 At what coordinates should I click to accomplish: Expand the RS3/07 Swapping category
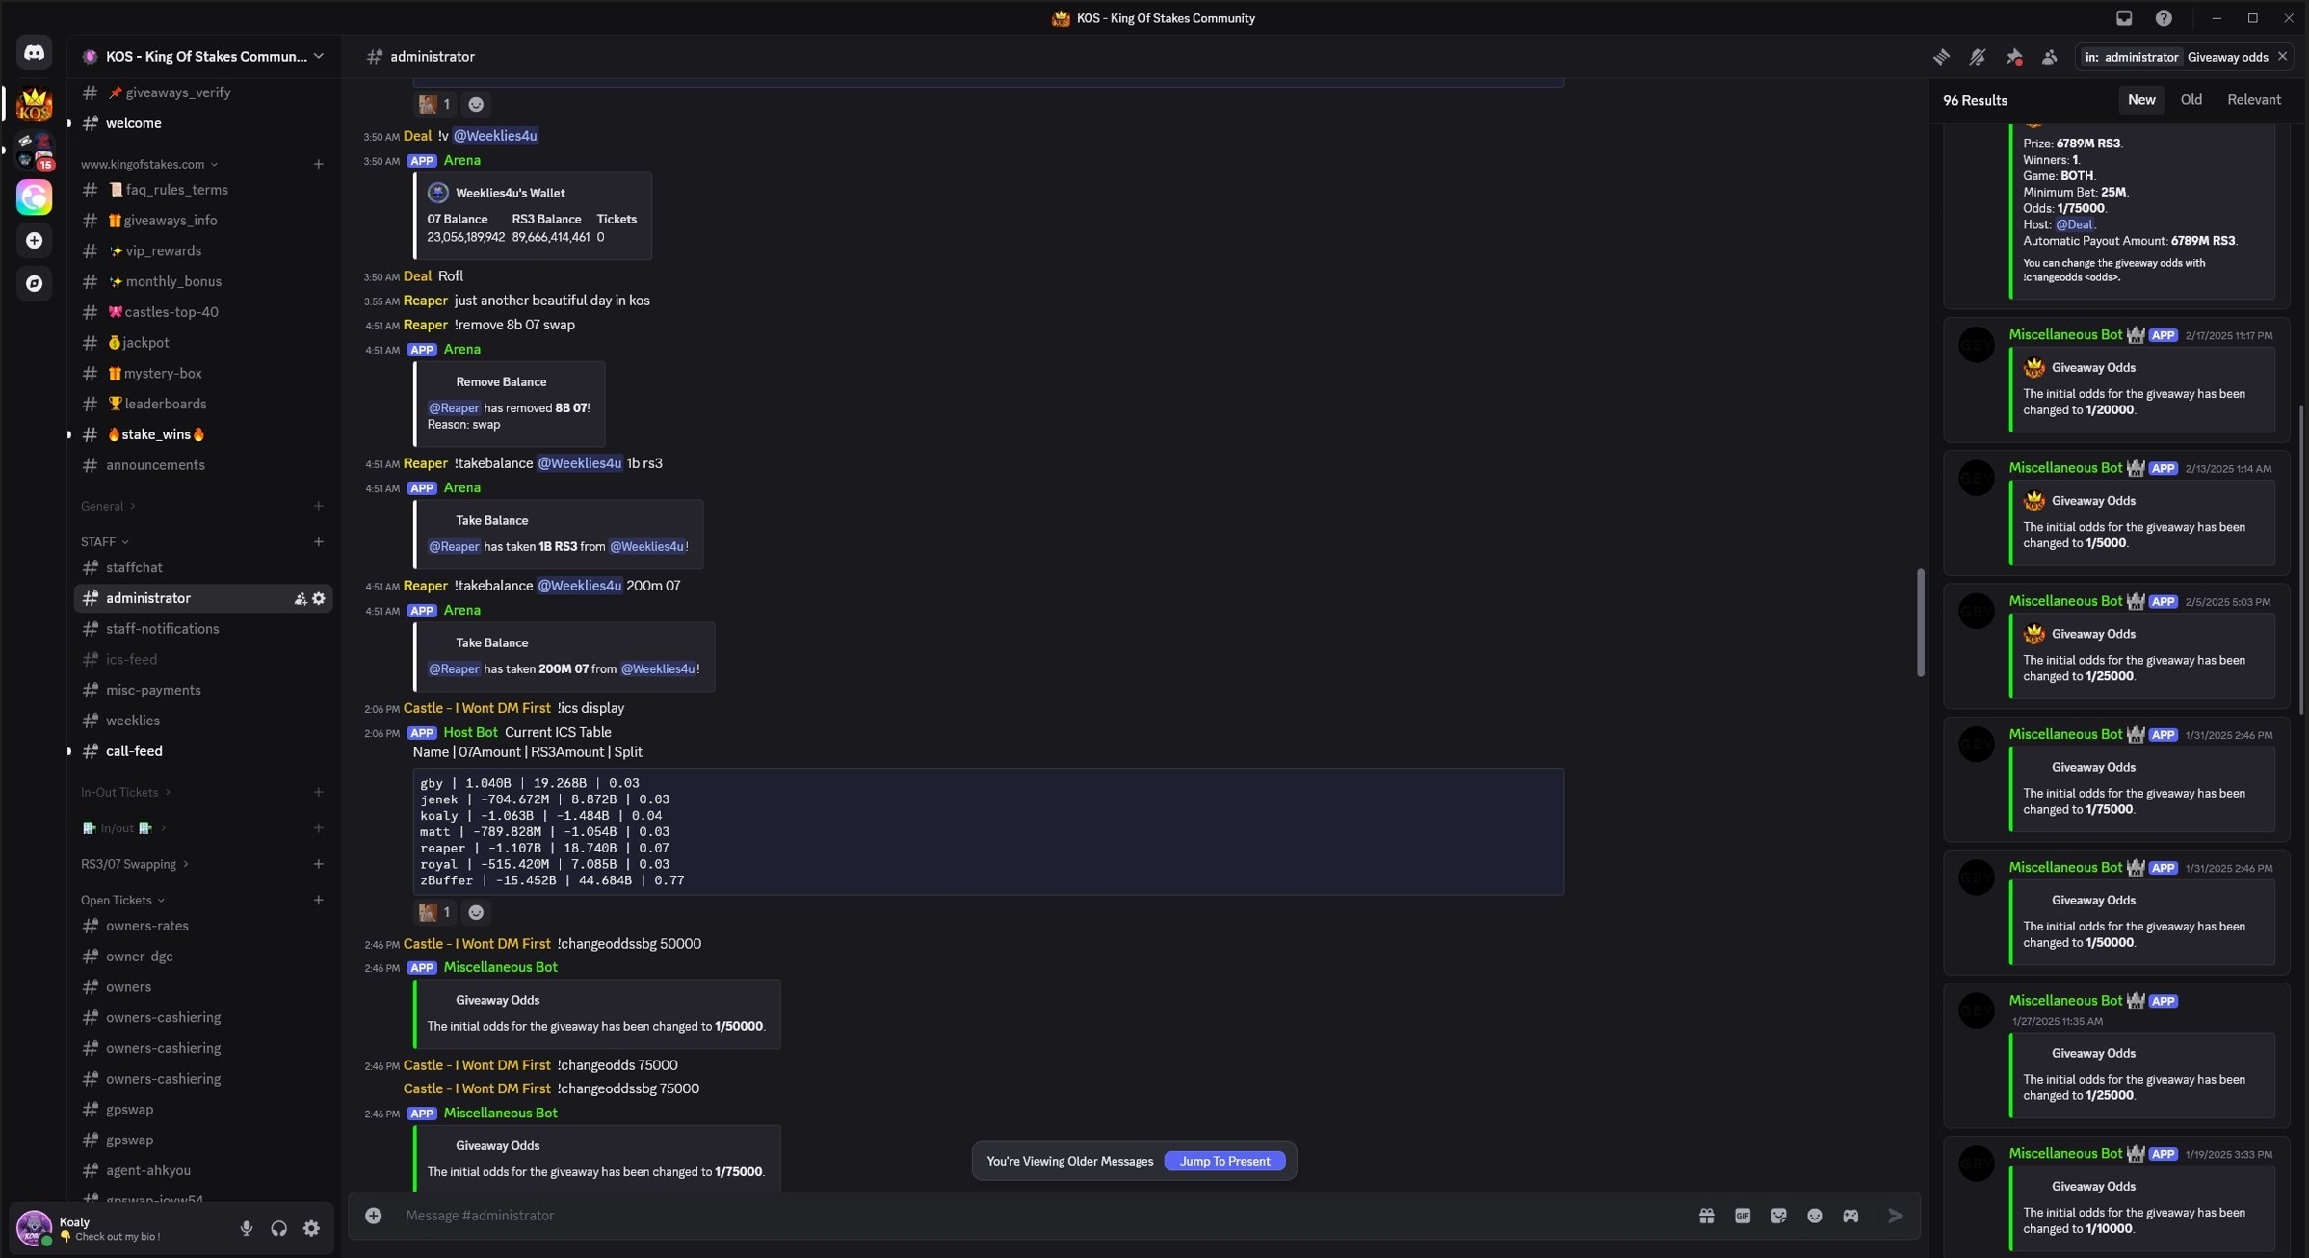(x=134, y=865)
